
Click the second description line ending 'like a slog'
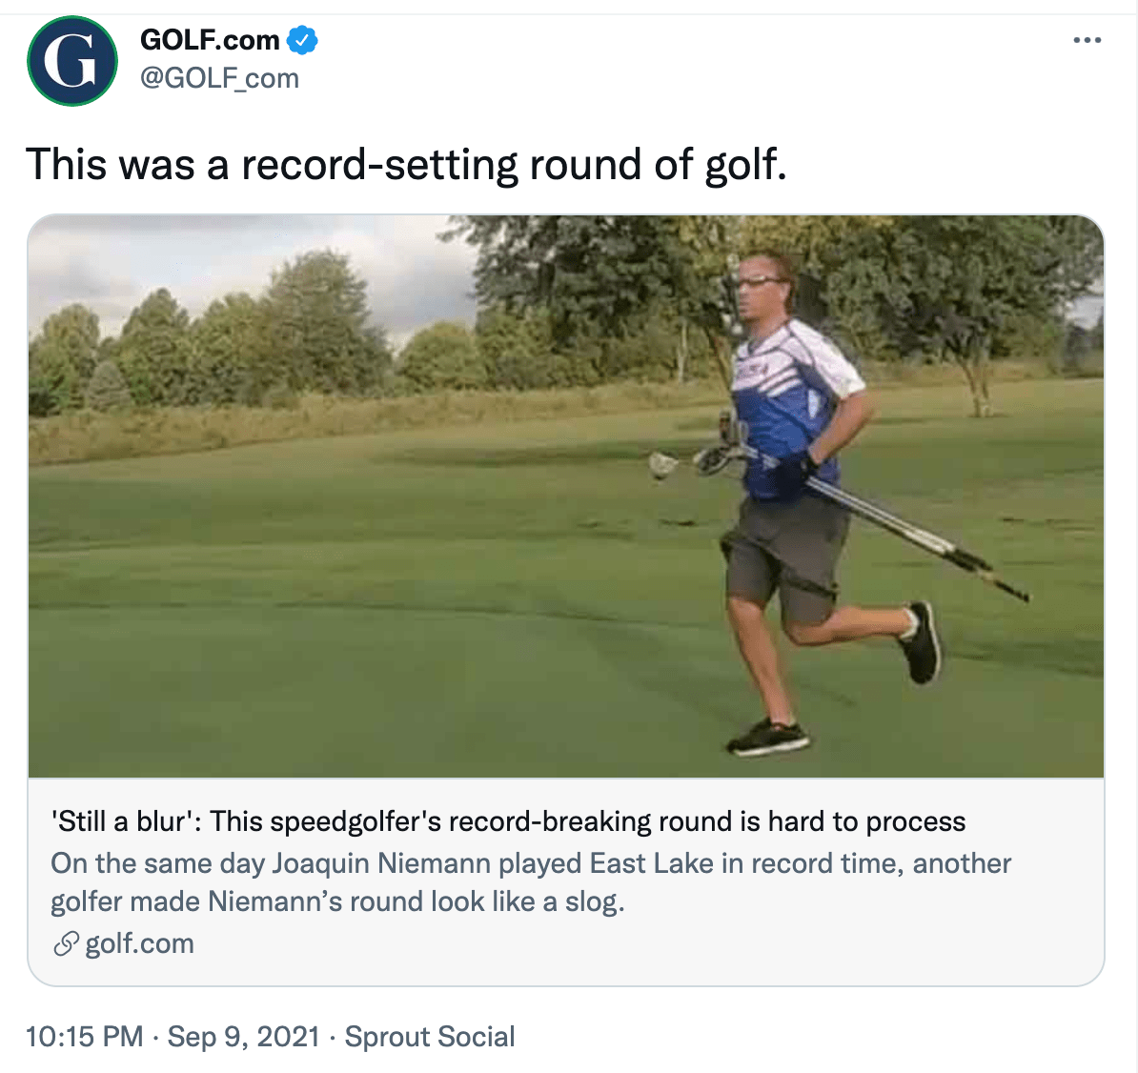pyautogui.click(x=337, y=901)
